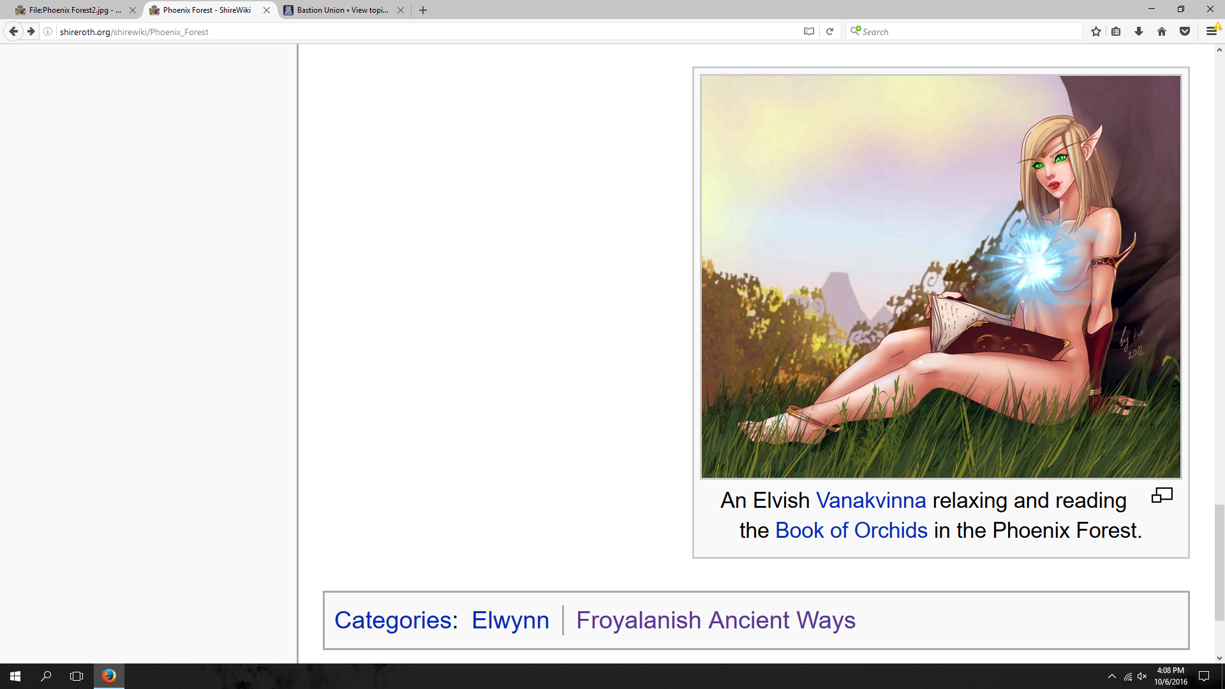Open site information icon in address bar
1225x689 pixels.
(x=48, y=31)
